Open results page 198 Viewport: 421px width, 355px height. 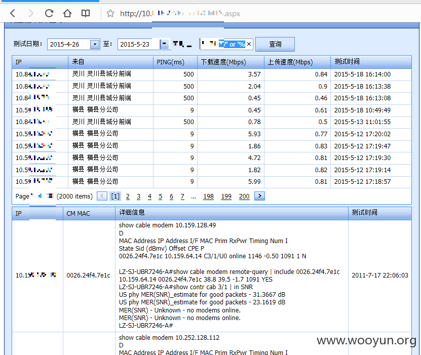click(x=208, y=196)
